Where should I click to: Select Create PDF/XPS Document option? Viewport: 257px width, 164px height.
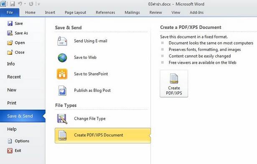[103, 136]
